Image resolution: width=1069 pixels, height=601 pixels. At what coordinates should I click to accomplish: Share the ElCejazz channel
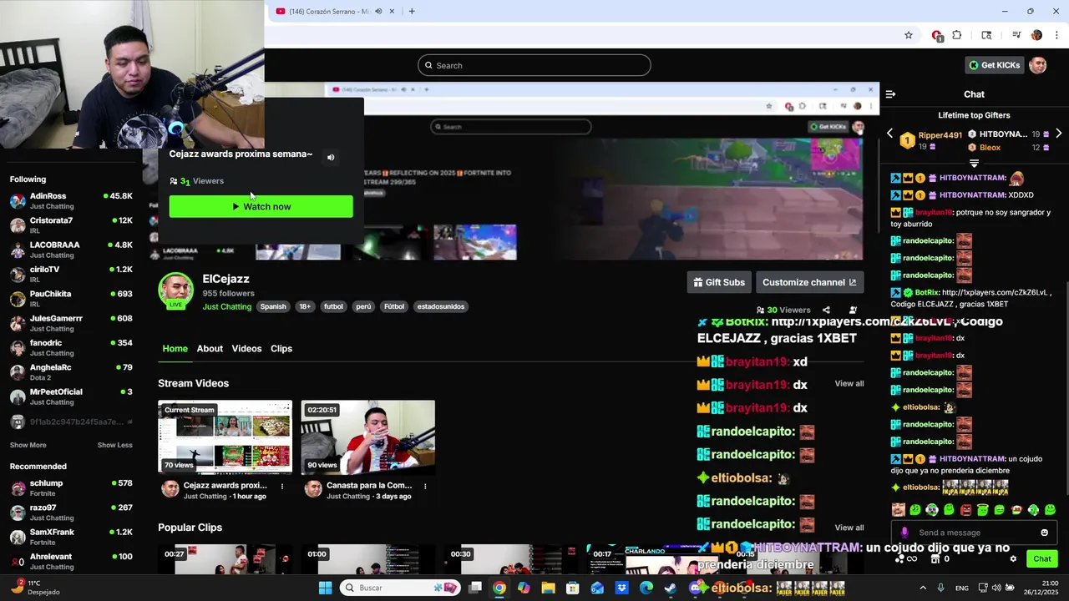826,310
